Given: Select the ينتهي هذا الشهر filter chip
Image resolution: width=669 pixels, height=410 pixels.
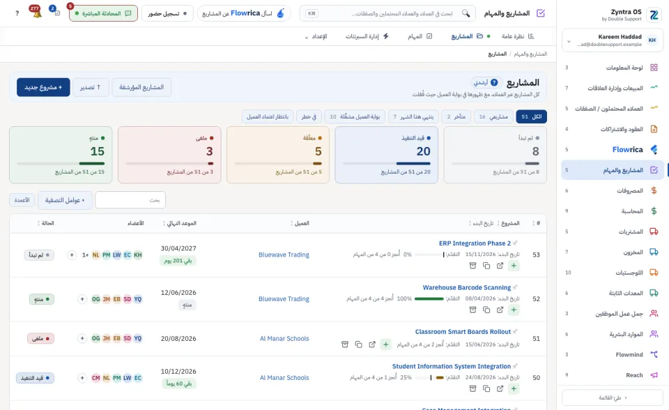Looking at the screenshot, I should (x=413, y=116).
